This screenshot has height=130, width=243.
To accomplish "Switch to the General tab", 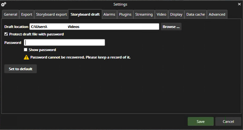I will (10, 14).
